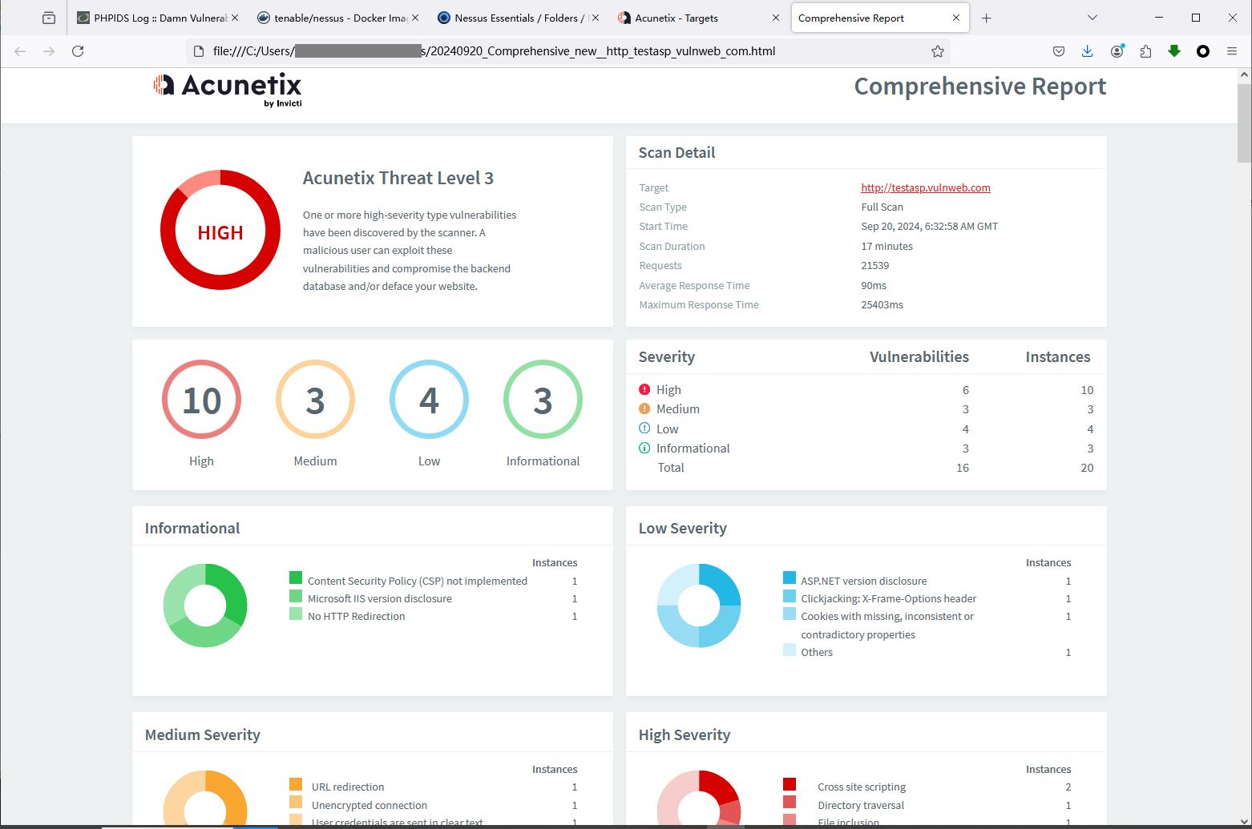Open the Firefox downloads panel

coord(1088,51)
